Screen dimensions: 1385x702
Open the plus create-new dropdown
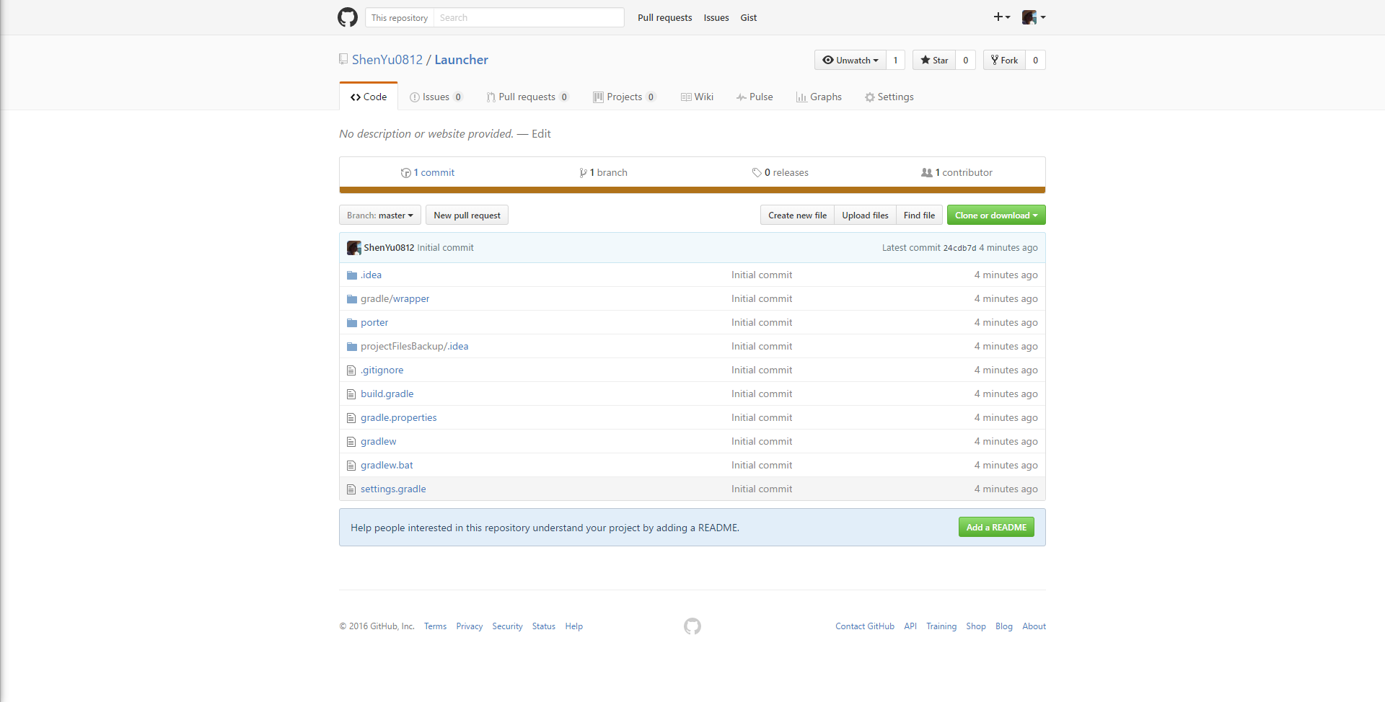pos(1001,17)
